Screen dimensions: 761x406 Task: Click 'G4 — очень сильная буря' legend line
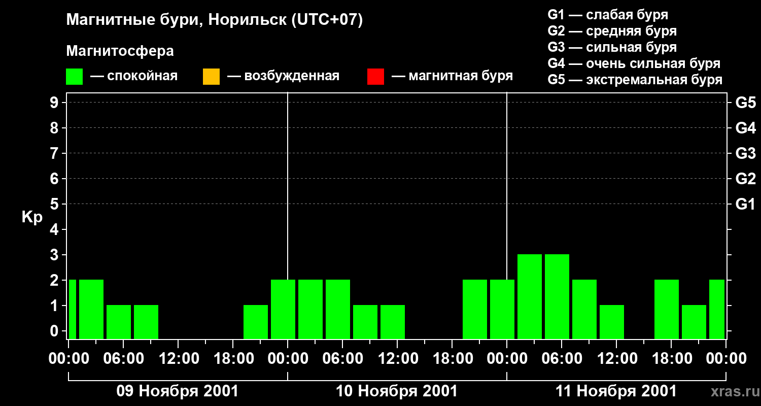pos(634,63)
